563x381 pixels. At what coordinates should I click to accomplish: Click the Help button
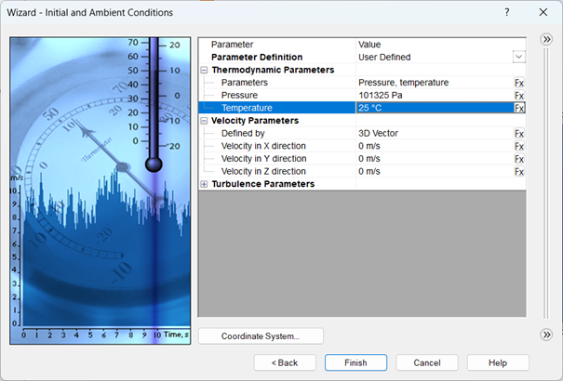(498, 362)
